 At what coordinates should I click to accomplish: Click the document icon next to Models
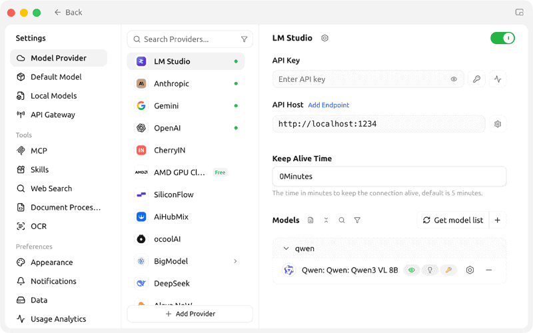(310, 220)
